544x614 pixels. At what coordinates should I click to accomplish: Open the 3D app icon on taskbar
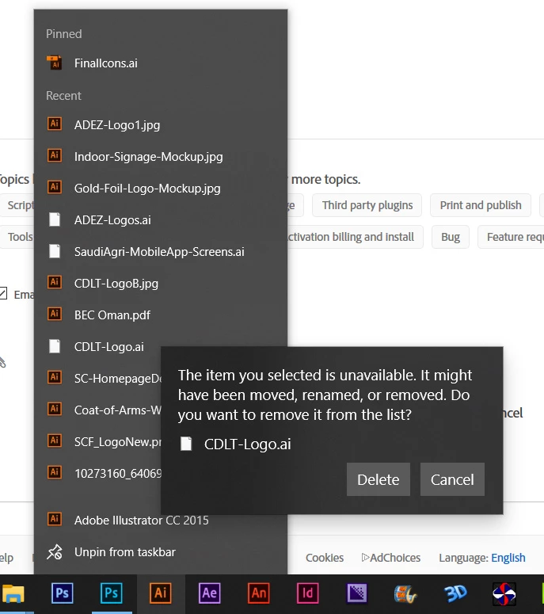click(x=455, y=593)
